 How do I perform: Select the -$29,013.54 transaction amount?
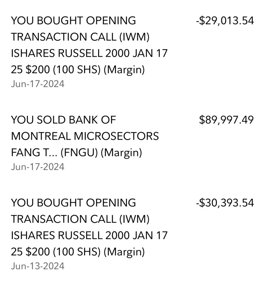pos(225,21)
